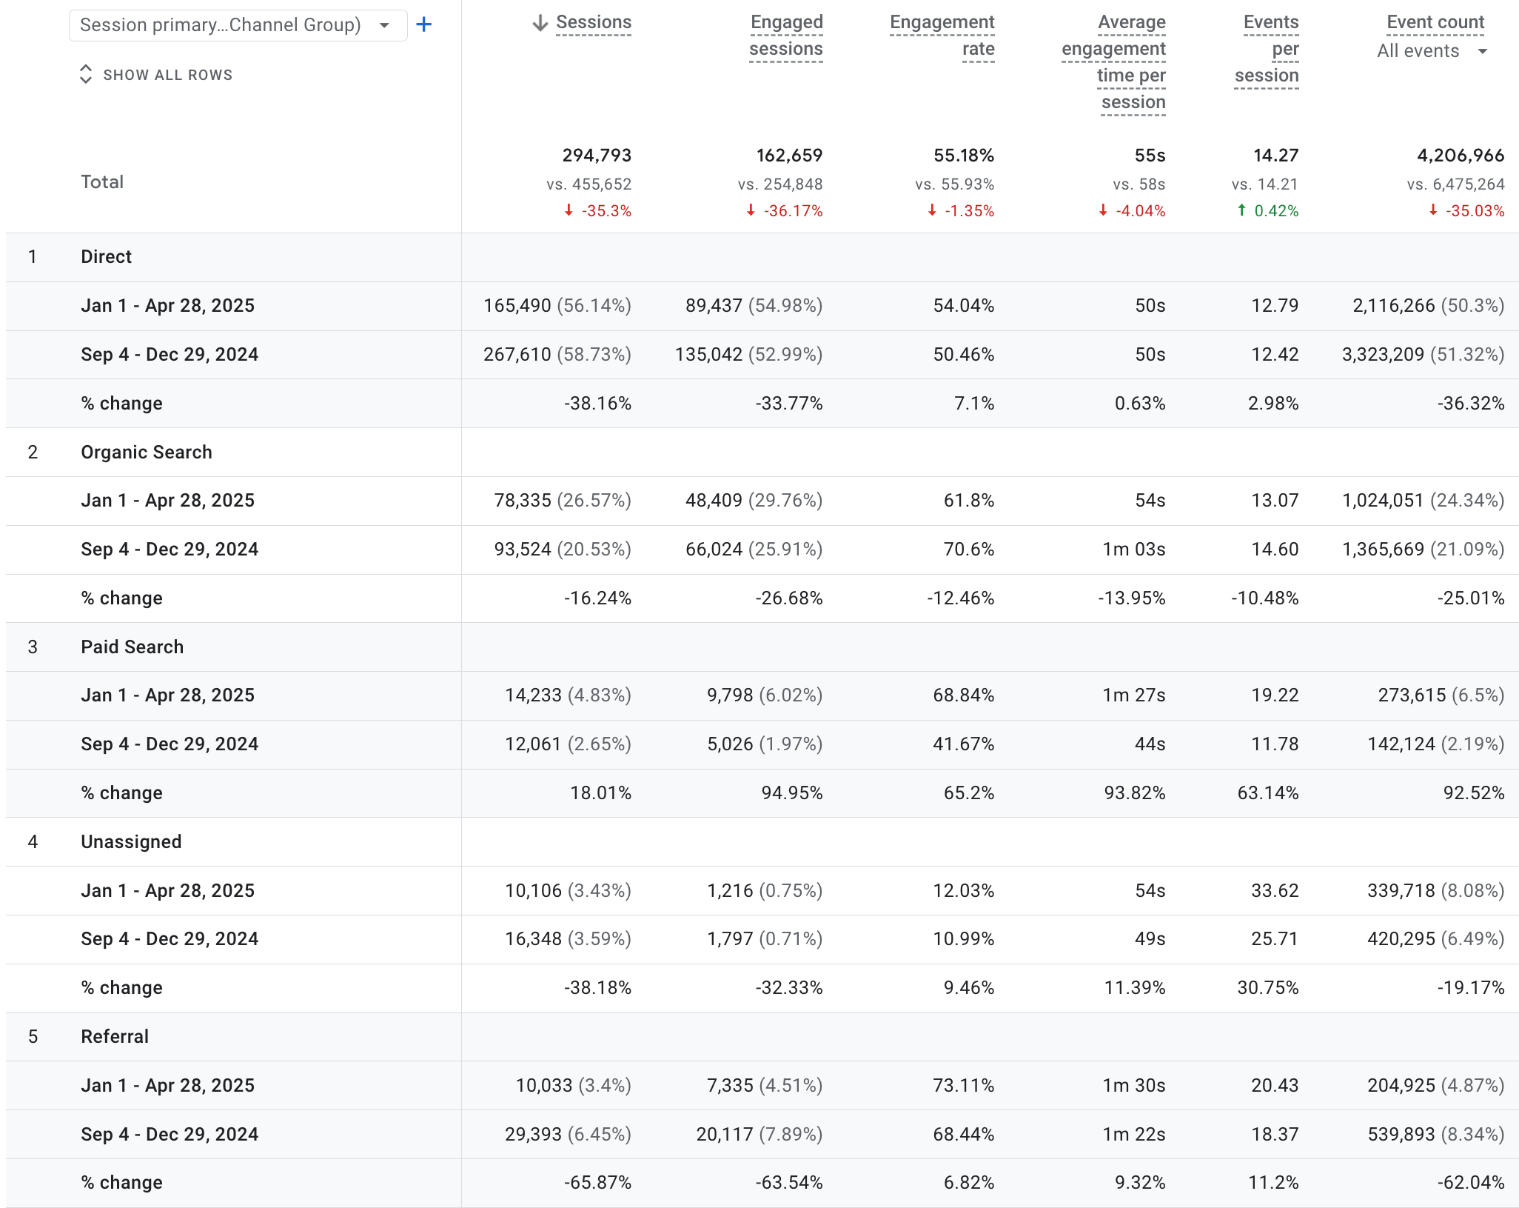1519x1208 pixels.
Task: Open Session primary Channel Group dropdown
Action: (237, 25)
